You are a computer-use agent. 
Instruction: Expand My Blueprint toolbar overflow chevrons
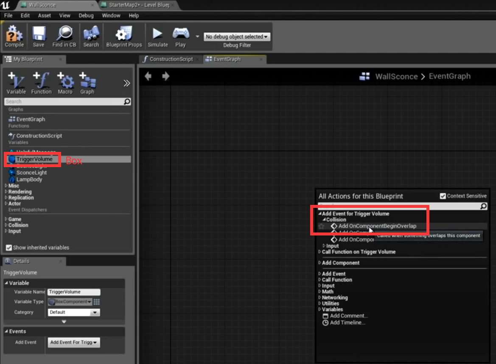pos(126,83)
